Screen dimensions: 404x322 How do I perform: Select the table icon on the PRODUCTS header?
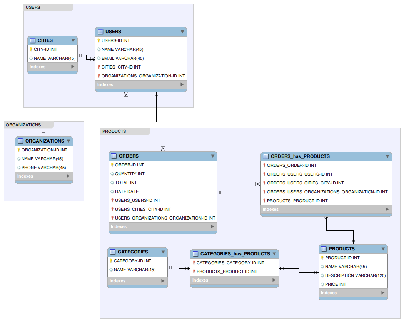[x=324, y=249]
